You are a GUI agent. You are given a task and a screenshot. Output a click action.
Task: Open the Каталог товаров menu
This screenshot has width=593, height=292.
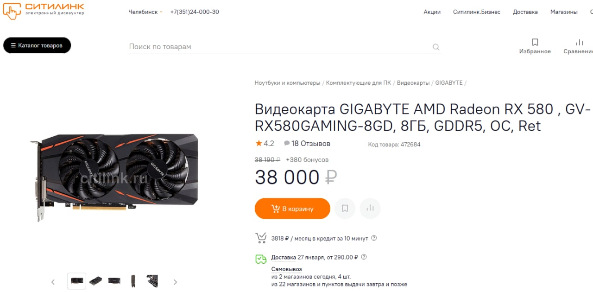37,45
